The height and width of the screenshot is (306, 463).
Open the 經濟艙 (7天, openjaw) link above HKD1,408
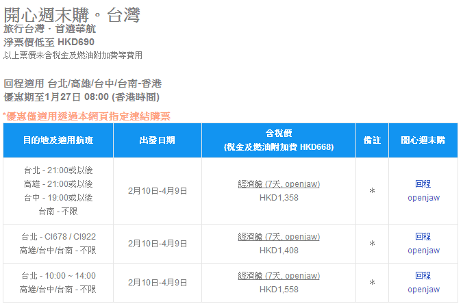[278, 237]
